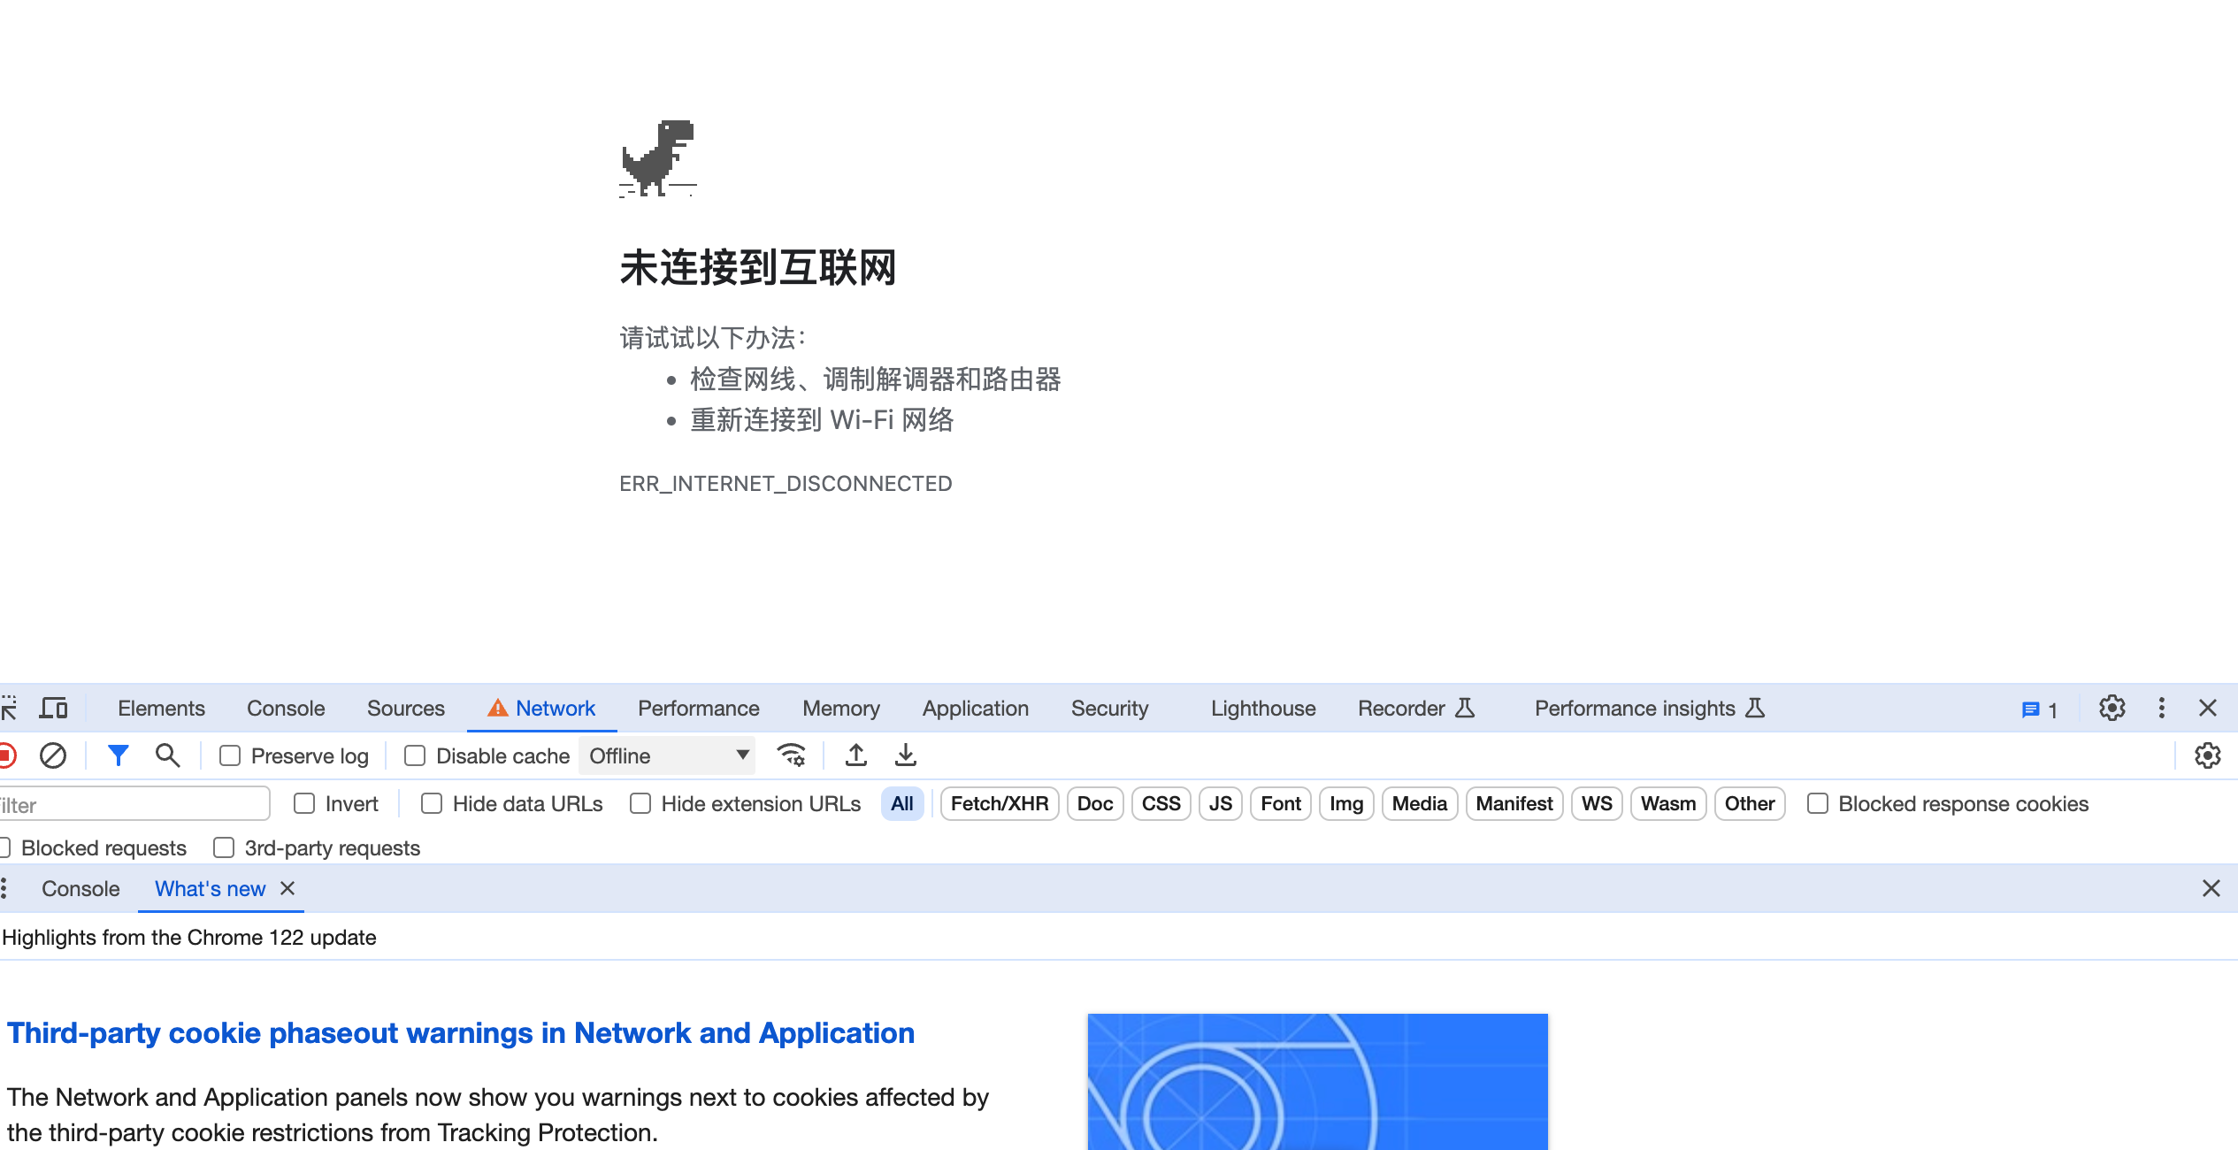2238x1150 pixels.
Task: Toggle the network filter funnel icon
Action: coord(118,755)
